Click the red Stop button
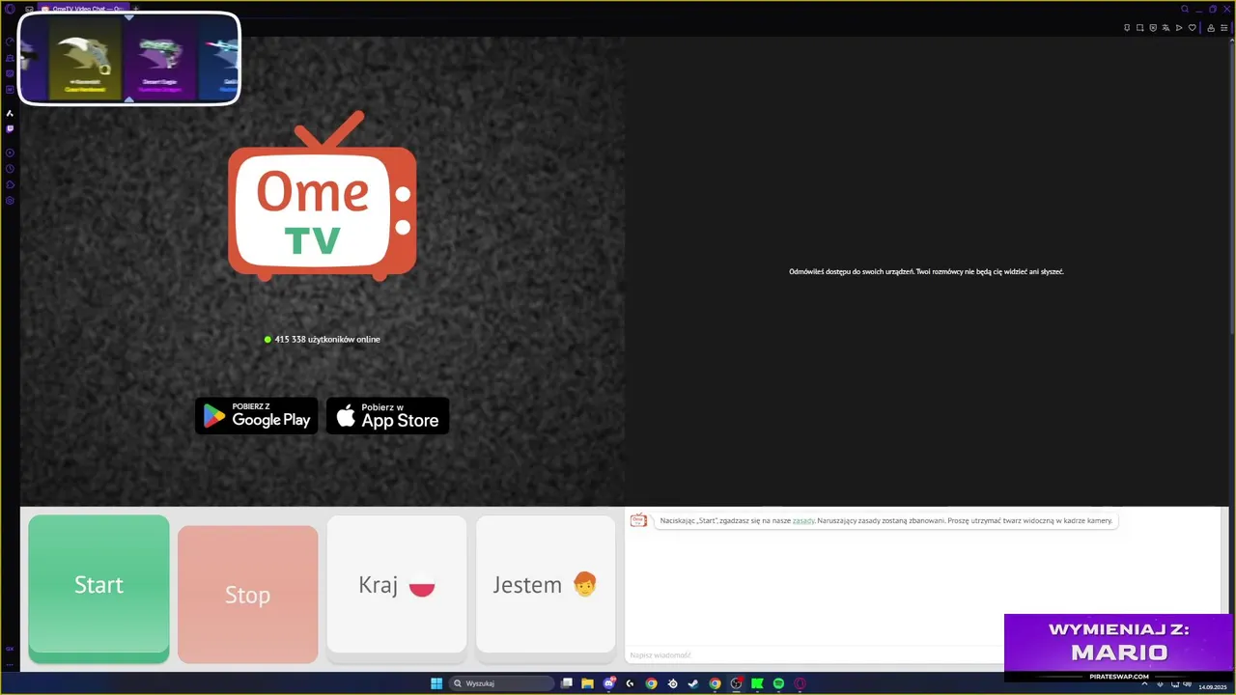This screenshot has height=695, width=1236. click(247, 595)
